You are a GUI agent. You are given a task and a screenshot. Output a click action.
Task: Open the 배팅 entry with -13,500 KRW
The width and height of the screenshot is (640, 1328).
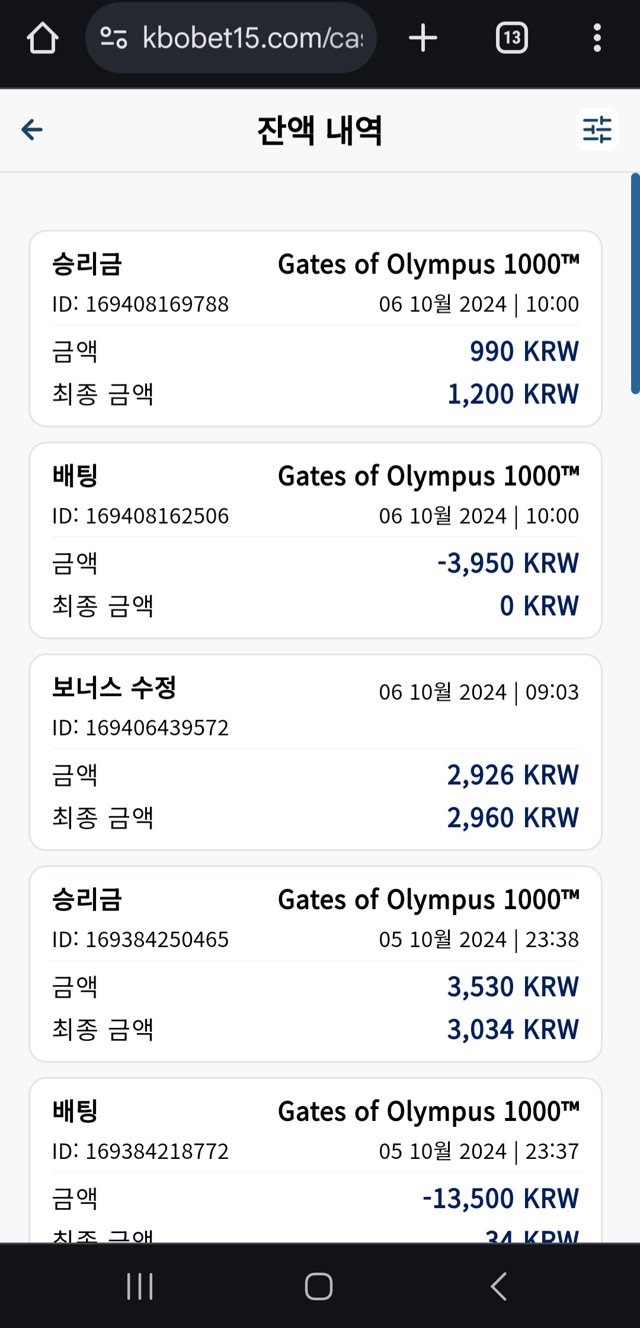316,1160
